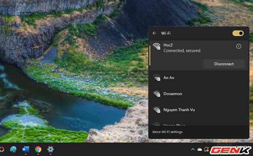Click the Doraemon signal icon

coord(157,94)
